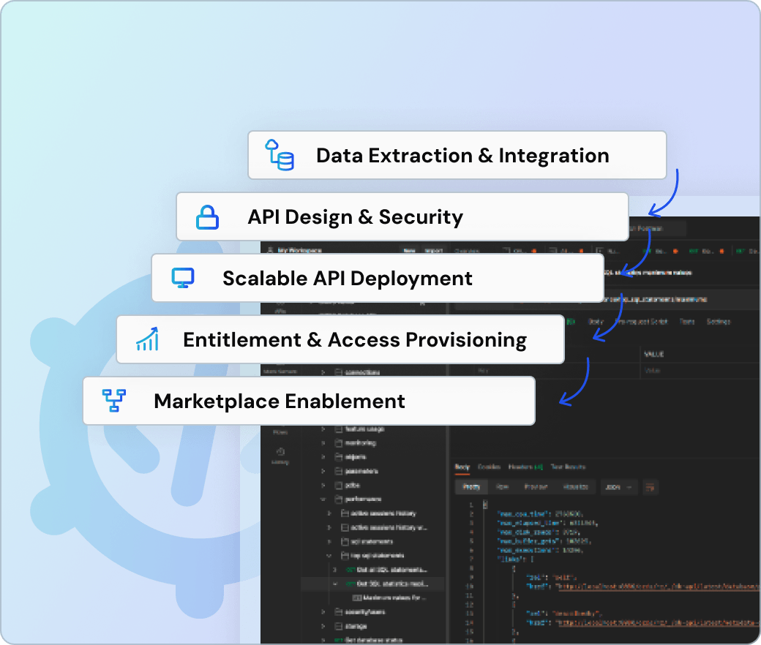Expand the connections folder
Screen dimensions: 761x645
click(x=323, y=372)
